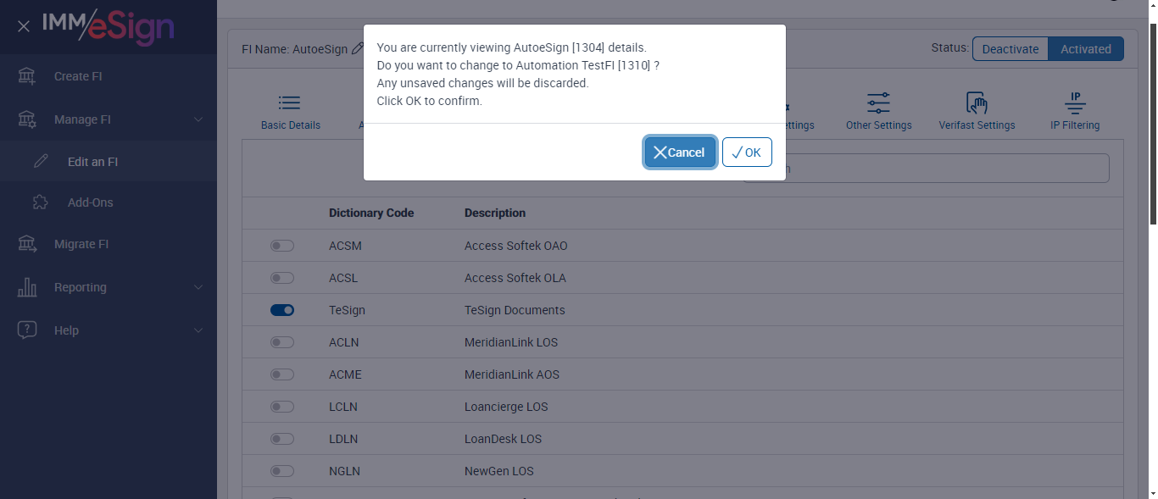Image resolution: width=1158 pixels, height=499 pixels.
Task: Expand the Reporting menu chevron
Action: (x=198, y=287)
